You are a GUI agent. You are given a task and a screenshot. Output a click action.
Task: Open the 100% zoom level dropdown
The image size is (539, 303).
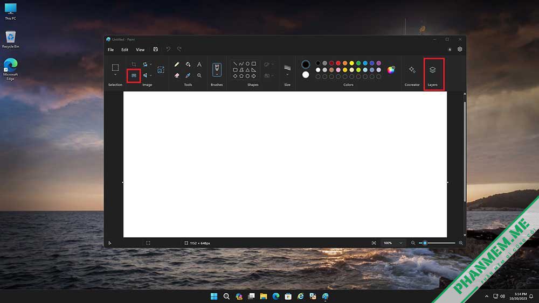tap(392, 243)
